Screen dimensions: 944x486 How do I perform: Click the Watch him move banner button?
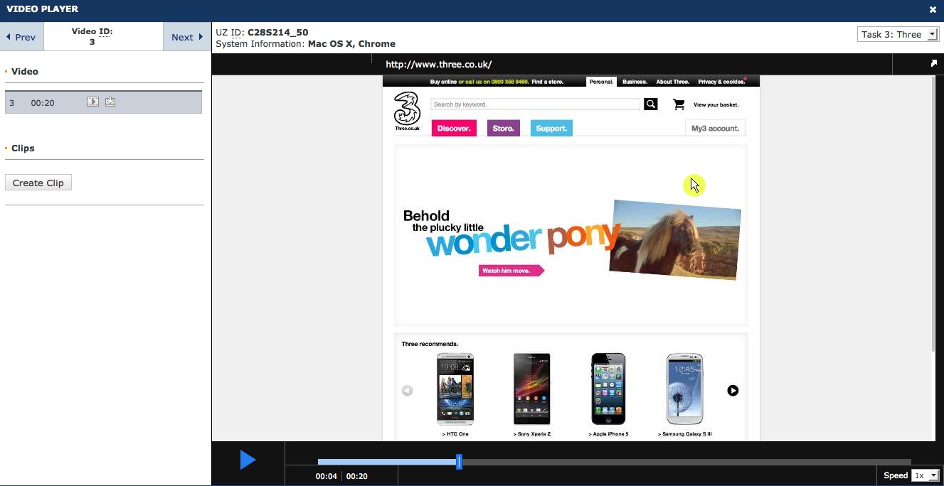pos(511,271)
